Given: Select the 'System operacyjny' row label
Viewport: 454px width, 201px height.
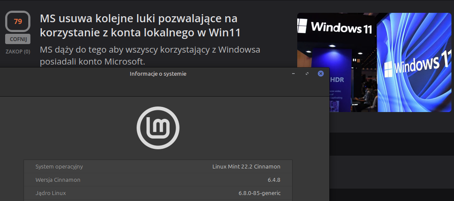Looking at the screenshot, I should click(x=59, y=166).
